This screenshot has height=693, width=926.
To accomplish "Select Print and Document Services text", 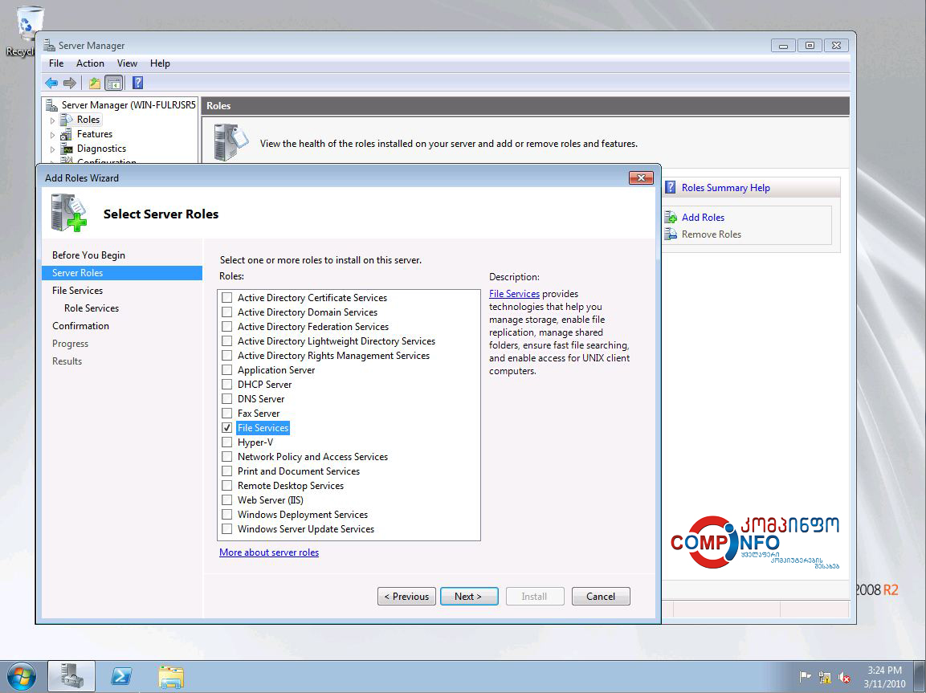I will [298, 471].
